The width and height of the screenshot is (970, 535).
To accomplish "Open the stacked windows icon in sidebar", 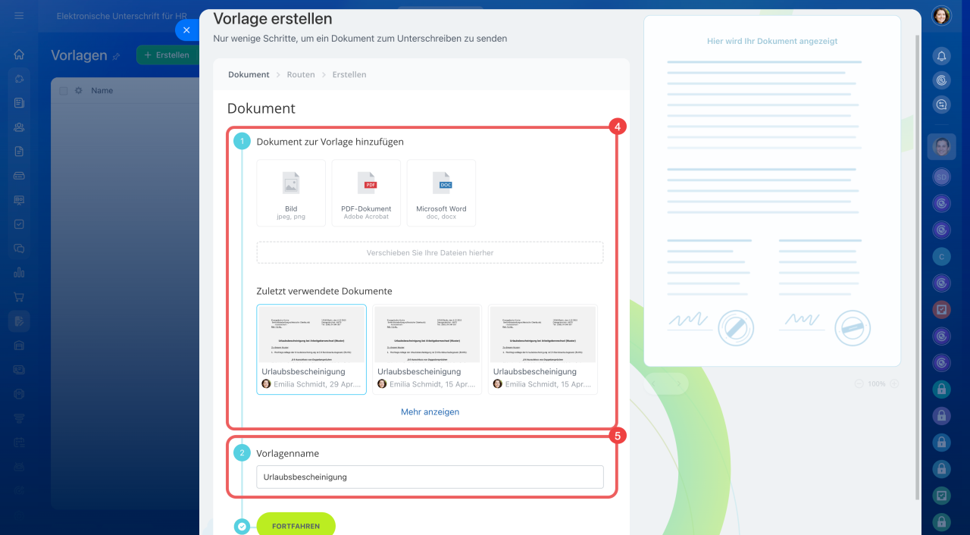I will tap(19, 249).
